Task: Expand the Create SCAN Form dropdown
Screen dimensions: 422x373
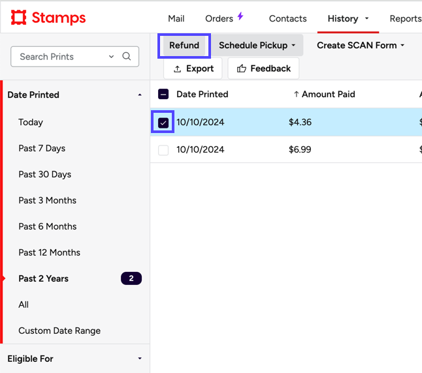Action: click(361, 45)
